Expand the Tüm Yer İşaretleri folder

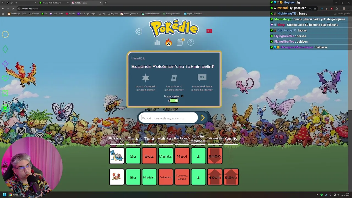(342, 14)
